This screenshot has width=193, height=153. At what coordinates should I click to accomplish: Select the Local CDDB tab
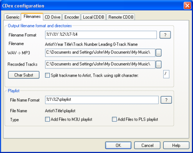pyautogui.click(x=93, y=17)
